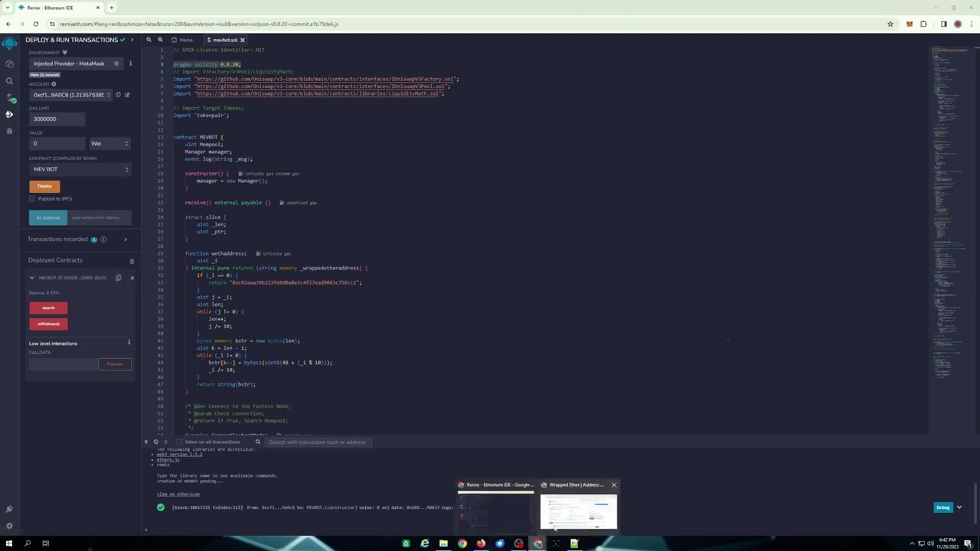Click the plus icon next to ACCOUNT label
The width and height of the screenshot is (980, 551).
coord(54,84)
